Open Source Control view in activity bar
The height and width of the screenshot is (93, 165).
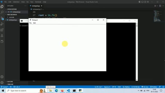pyautogui.click(x=2, y=18)
